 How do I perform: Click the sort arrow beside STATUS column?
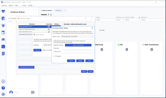(x=123, y=18)
